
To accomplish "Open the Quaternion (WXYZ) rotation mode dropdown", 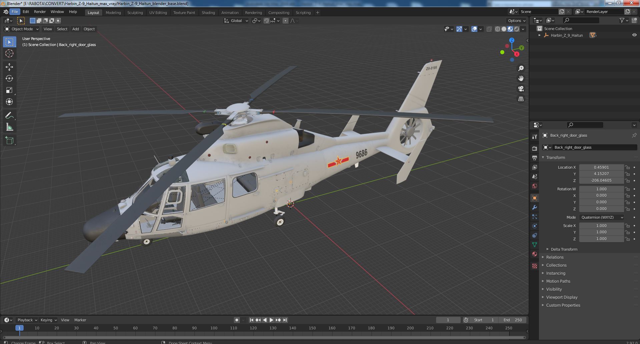I will [602, 217].
